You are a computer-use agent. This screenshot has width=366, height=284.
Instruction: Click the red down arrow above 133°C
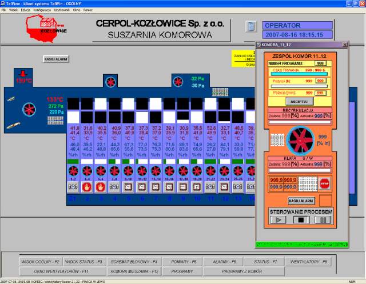[23, 74]
